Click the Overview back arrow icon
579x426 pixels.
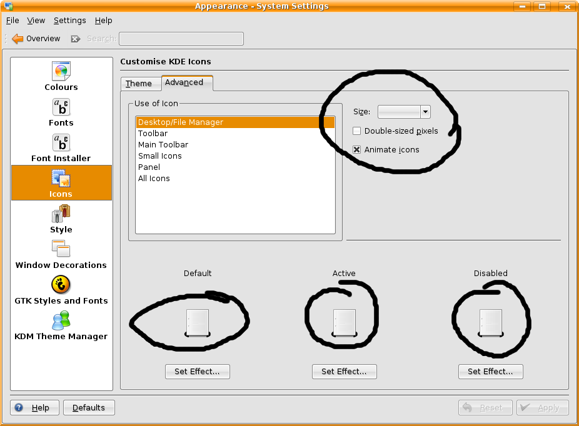click(x=18, y=39)
